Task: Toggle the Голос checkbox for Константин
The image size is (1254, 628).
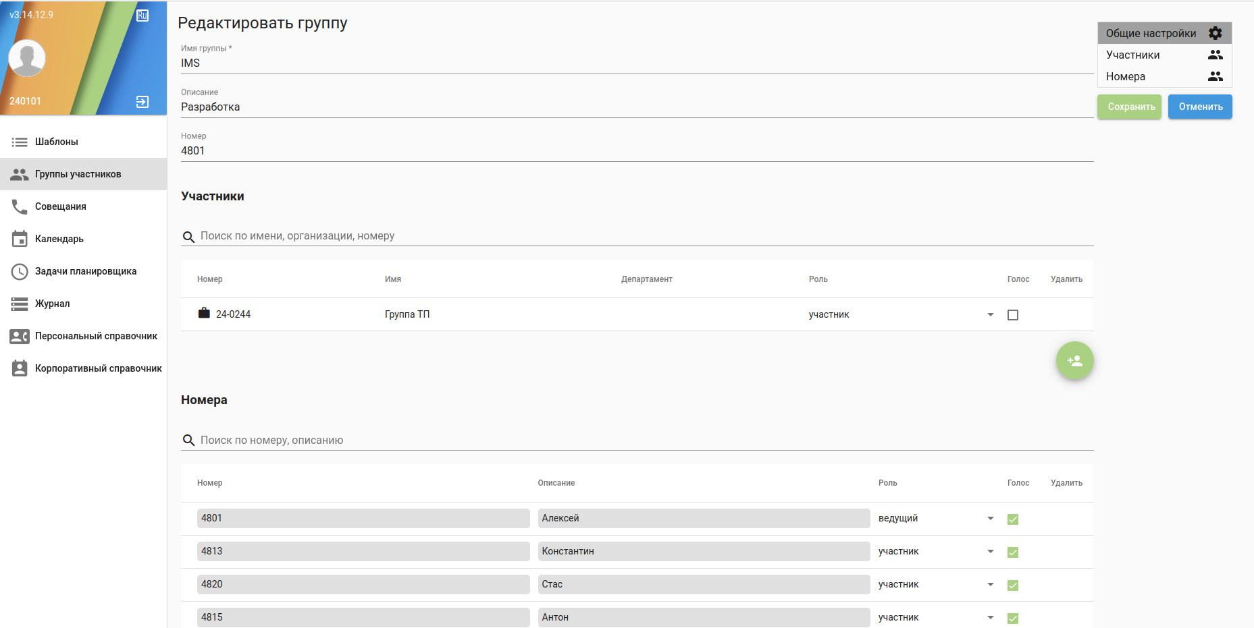Action: [1013, 552]
